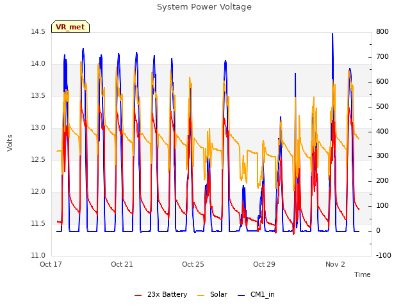Click the Time x-axis label
This screenshot has width=410, height=307.
363,274
